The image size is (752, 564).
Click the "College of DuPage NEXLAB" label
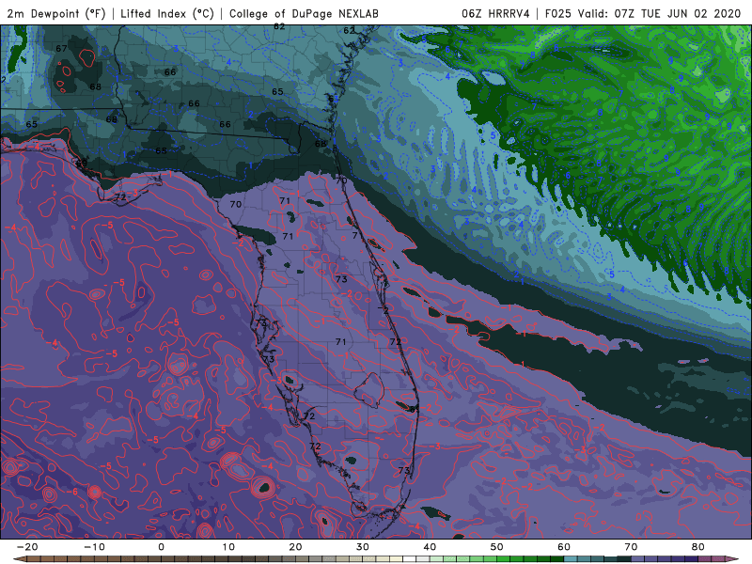point(304,13)
